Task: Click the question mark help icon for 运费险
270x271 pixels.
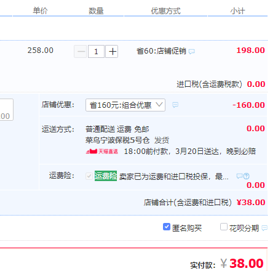Action: coord(247,176)
